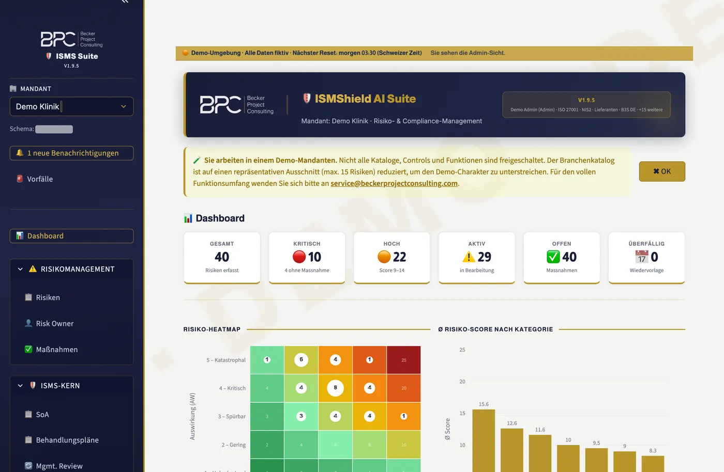
Task: Click the ISMShield AI Suite shield icon
Action: (x=307, y=99)
